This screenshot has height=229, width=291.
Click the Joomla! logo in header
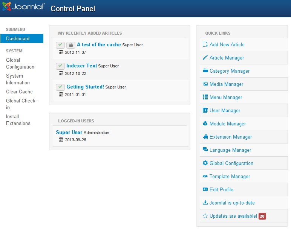coord(23,7)
